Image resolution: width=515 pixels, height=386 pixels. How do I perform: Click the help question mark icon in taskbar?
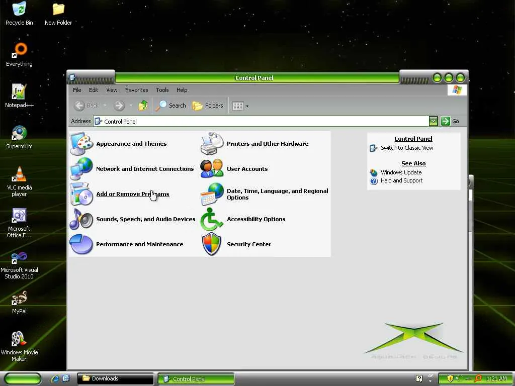[419, 378]
